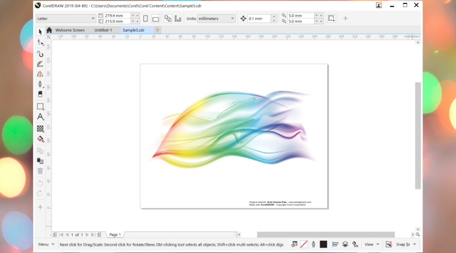Click the Redo arrow in toolbox
Image resolution: width=456 pixels, height=253 pixels.
click(x=40, y=194)
